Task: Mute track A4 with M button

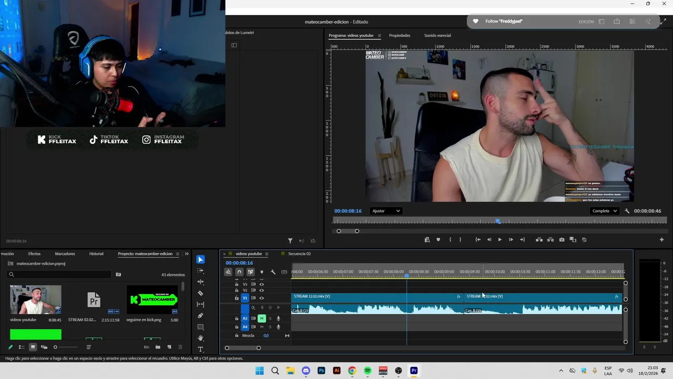Action: (x=261, y=327)
